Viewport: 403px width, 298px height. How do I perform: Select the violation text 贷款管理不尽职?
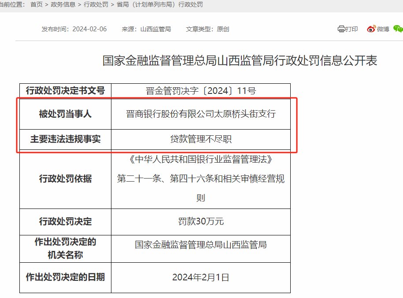tap(201, 139)
